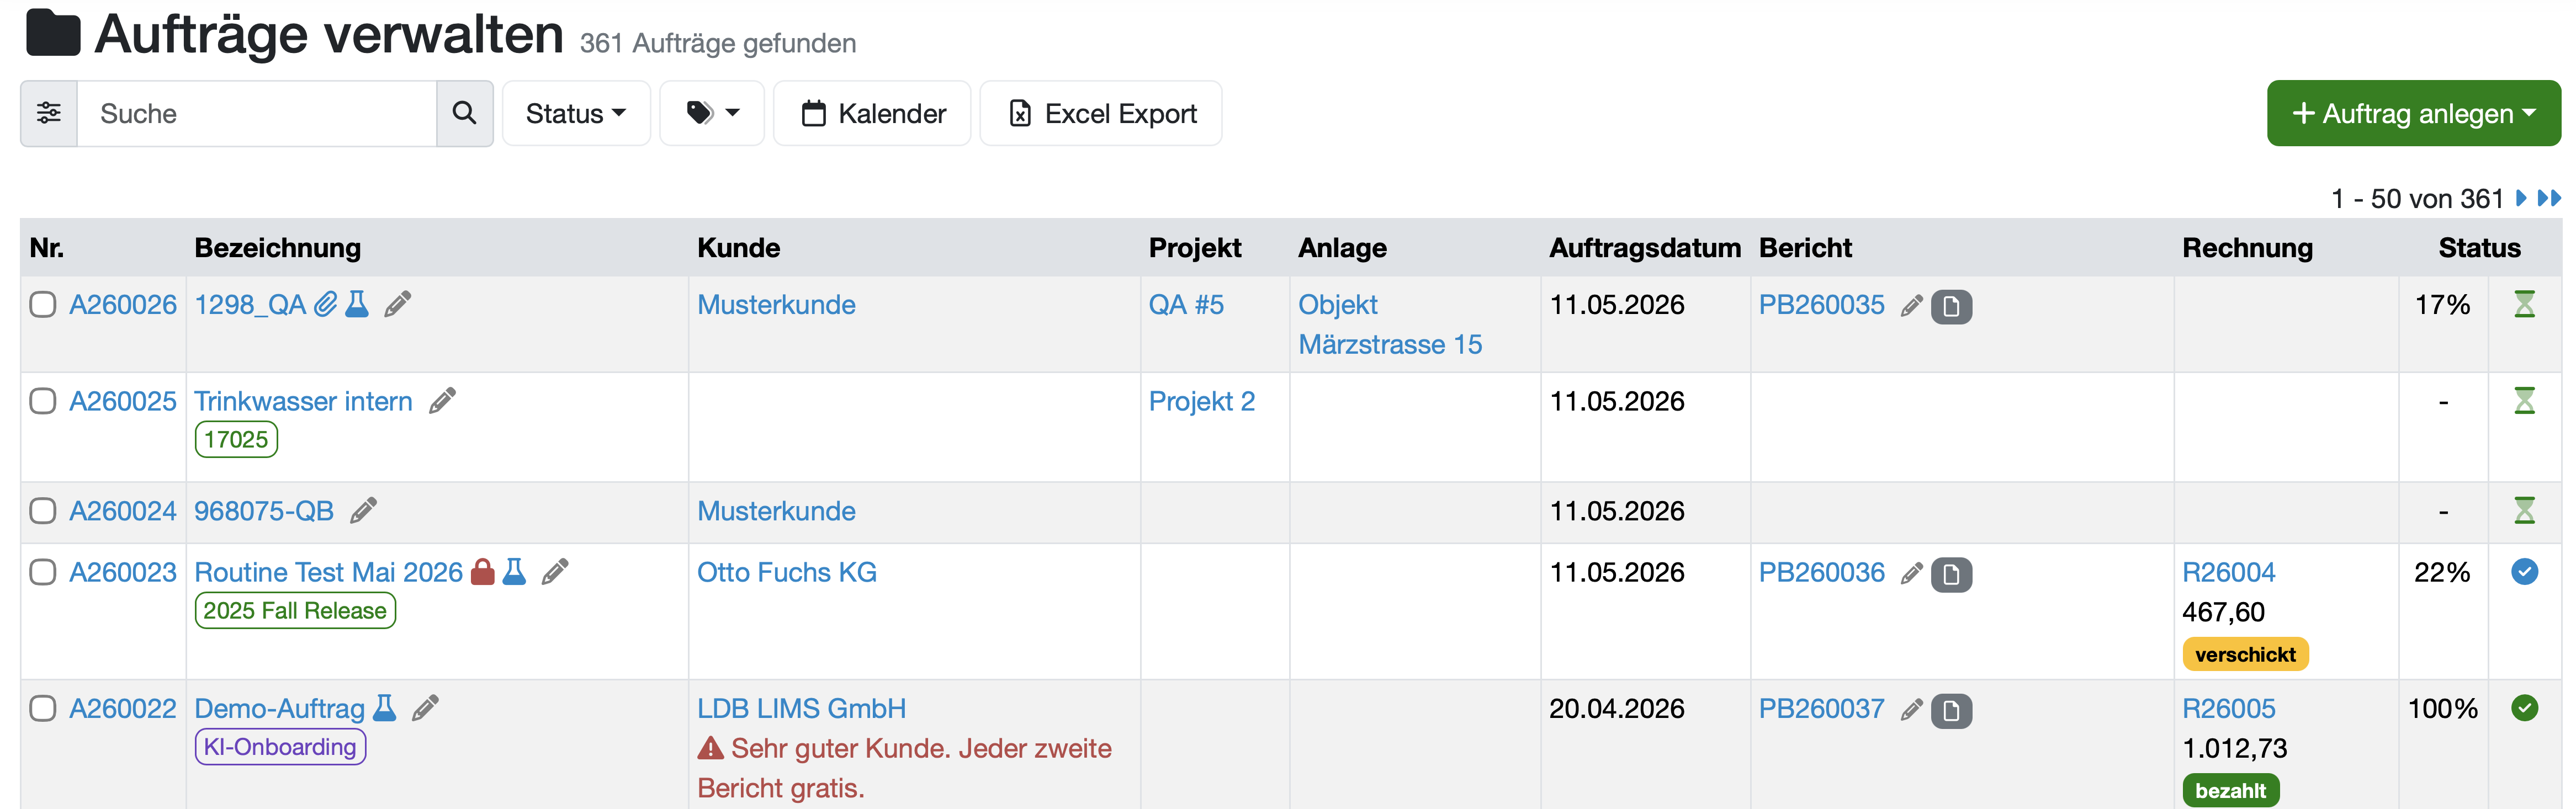Viewport: 2576px width, 809px height.
Task: Edit report PB260037 with its pencil icon
Action: [1912, 710]
